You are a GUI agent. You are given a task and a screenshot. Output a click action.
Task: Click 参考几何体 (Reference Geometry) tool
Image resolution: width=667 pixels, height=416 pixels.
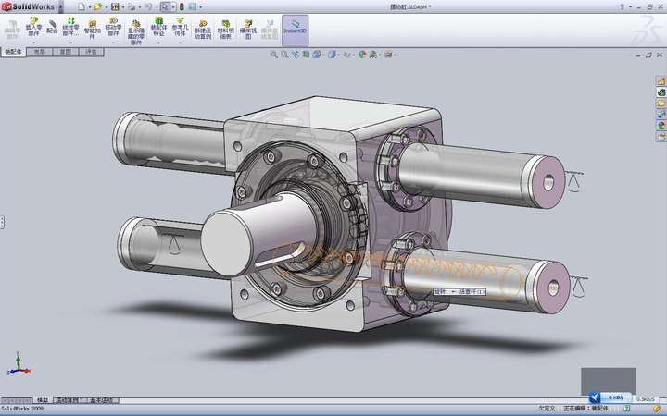pyautogui.click(x=180, y=27)
